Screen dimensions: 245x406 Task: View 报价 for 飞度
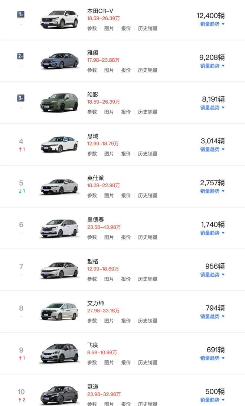[x=126, y=363]
